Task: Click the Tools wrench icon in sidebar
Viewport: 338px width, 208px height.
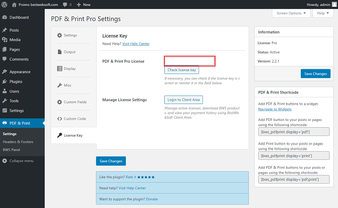Action: (x=5, y=101)
